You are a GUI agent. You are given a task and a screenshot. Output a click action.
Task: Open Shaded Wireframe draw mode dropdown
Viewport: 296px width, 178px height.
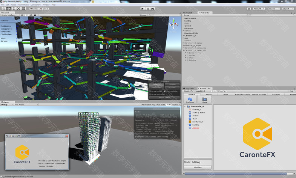coord(10,15)
